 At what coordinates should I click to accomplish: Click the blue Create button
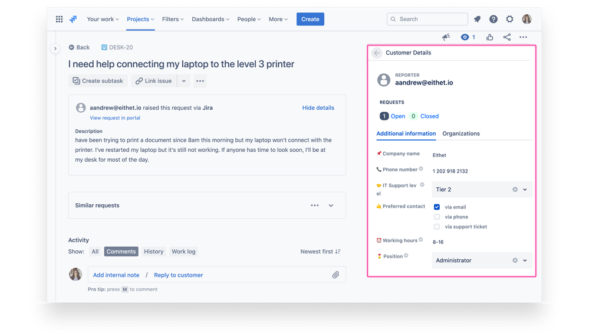tap(310, 19)
